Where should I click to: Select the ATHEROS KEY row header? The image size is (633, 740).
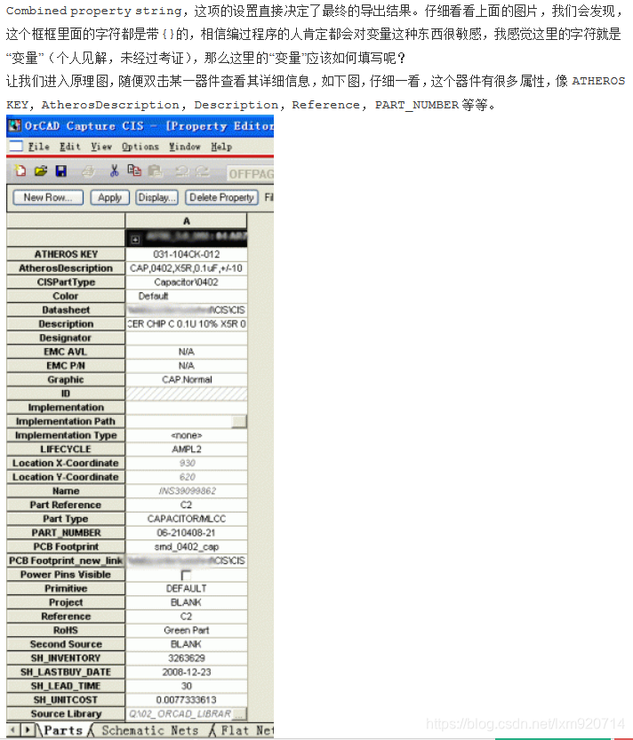[x=66, y=254]
